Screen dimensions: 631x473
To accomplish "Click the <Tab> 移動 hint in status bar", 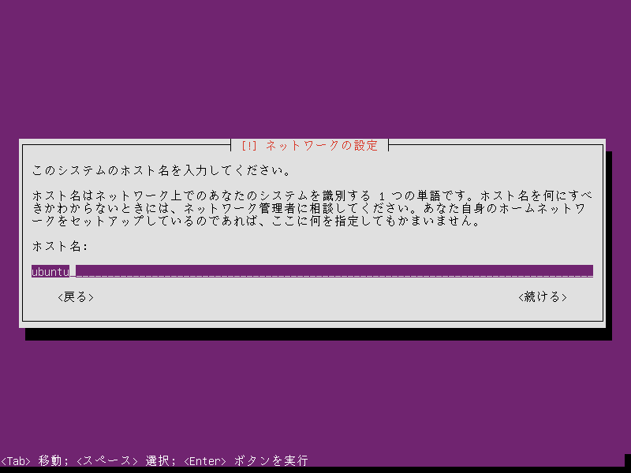I will [31, 460].
